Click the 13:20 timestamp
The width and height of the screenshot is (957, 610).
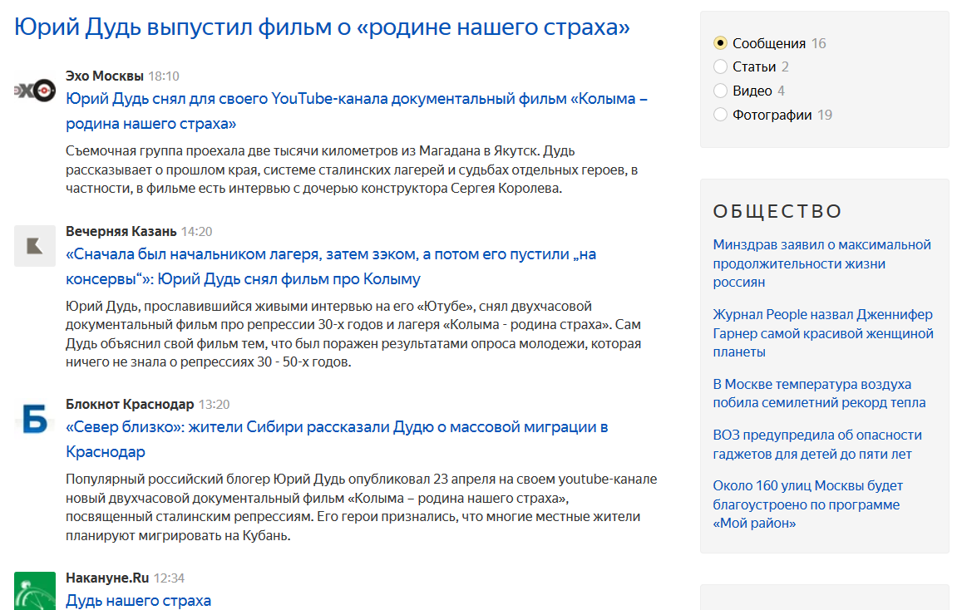pyautogui.click(x=215, y=405)
